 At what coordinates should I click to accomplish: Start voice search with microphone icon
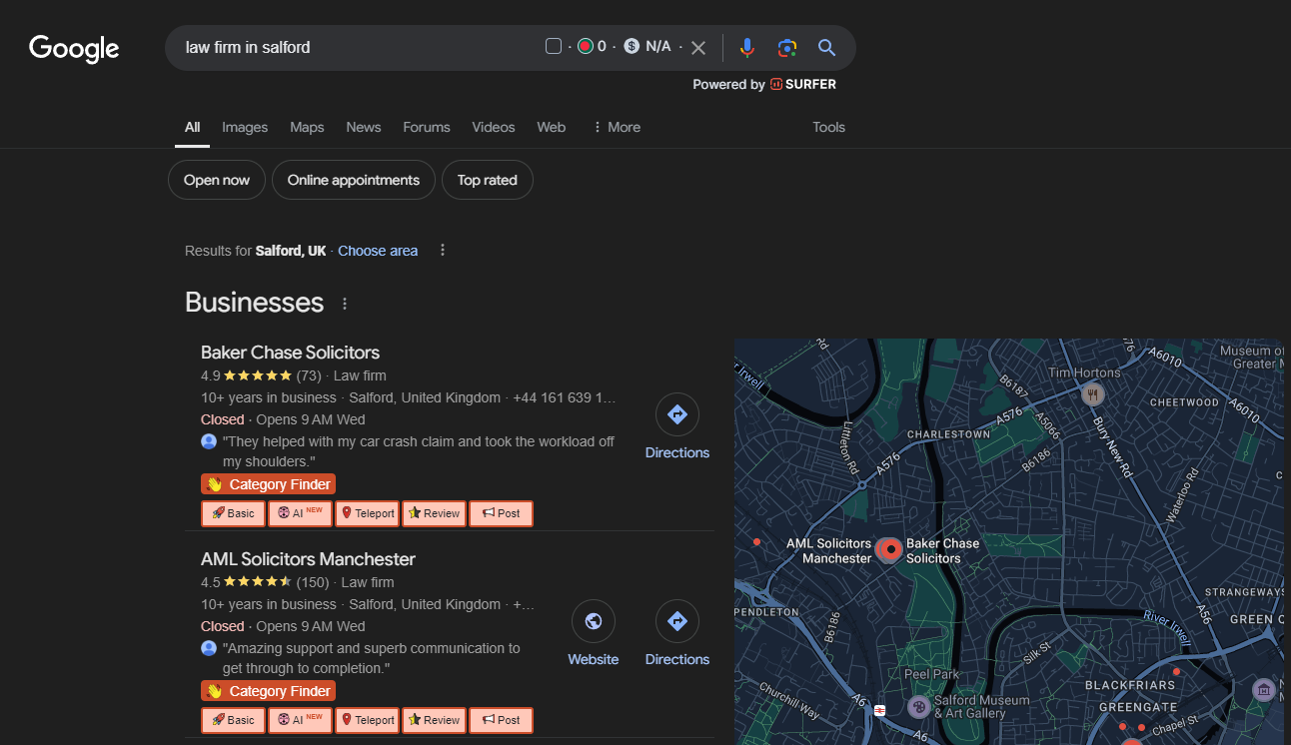[746, 47]
